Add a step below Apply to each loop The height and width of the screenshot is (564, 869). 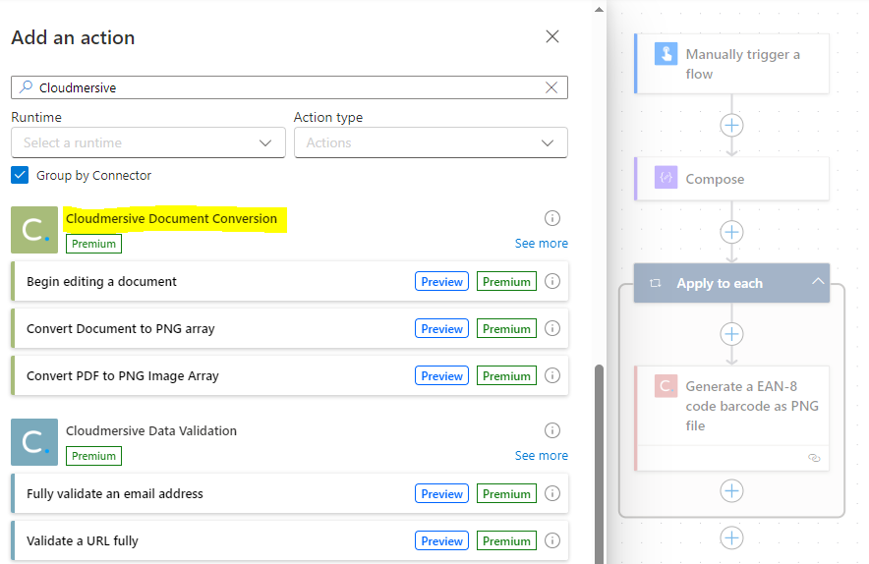pos(731,537)
